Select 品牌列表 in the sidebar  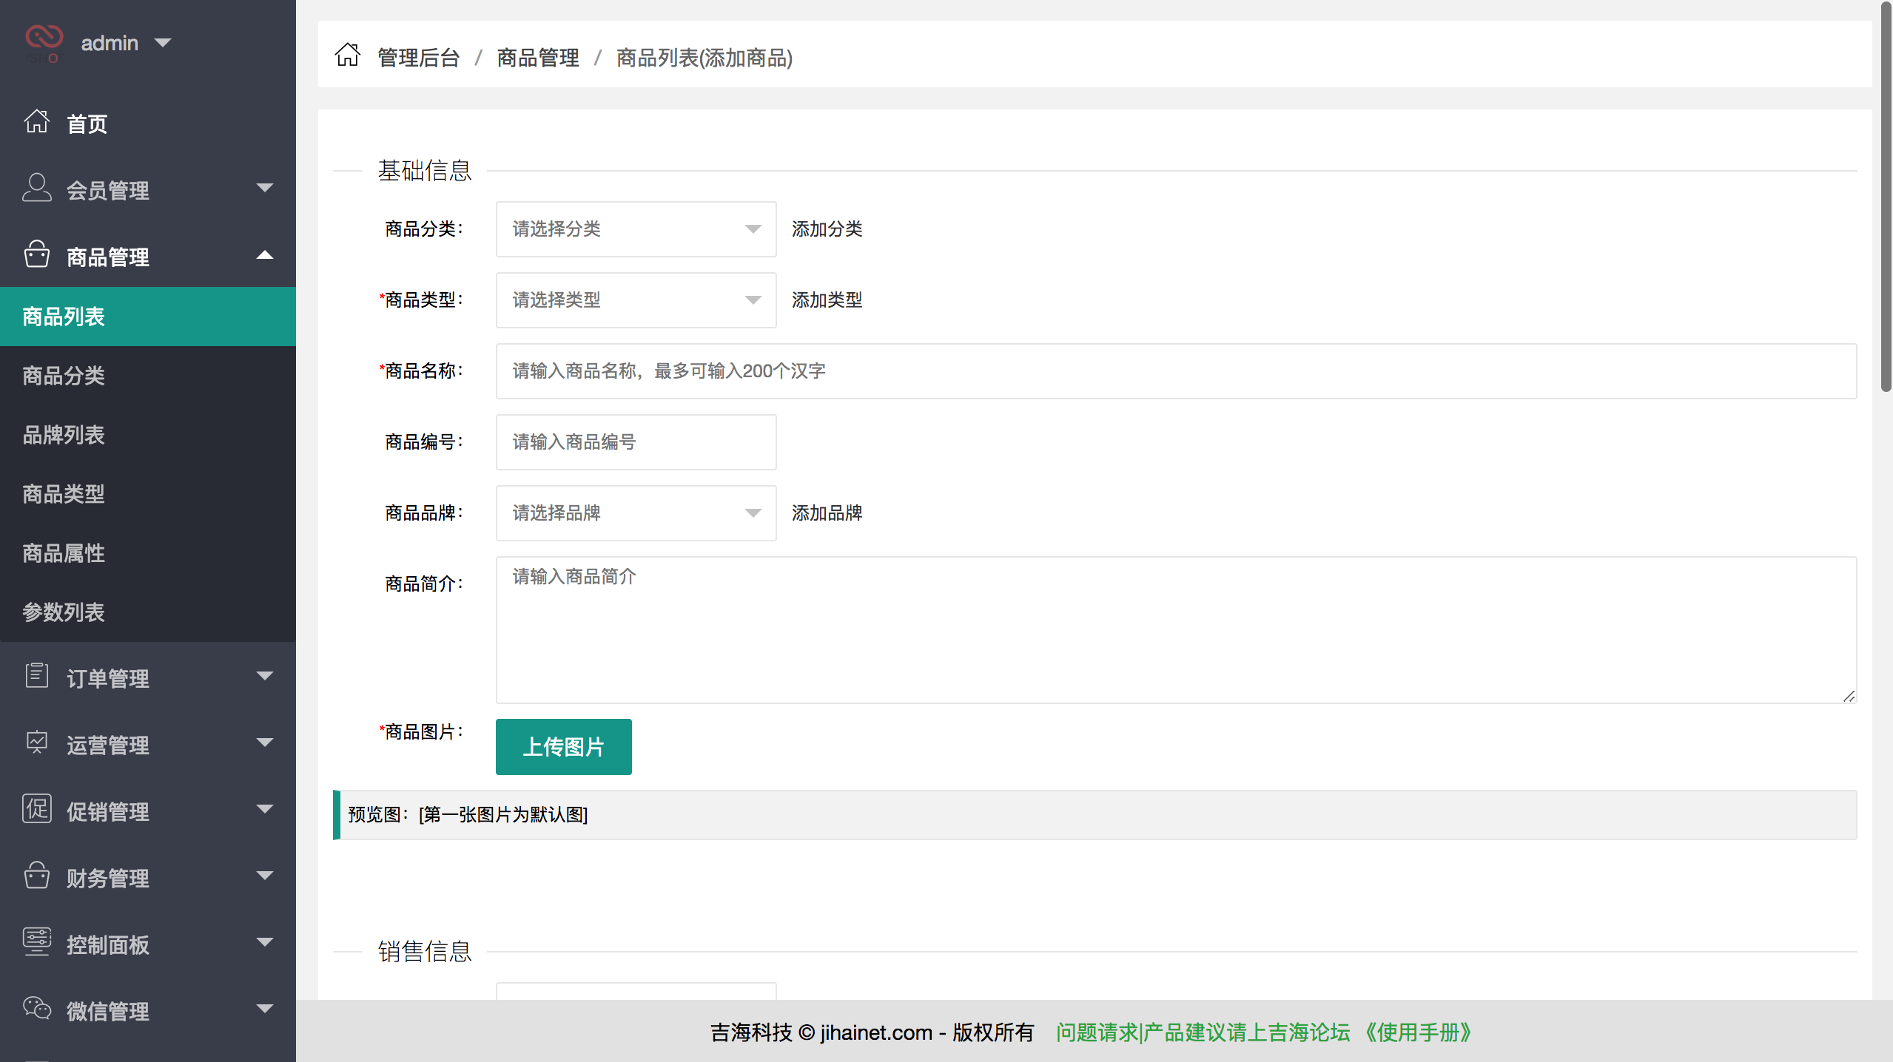[x=63, y=434]
